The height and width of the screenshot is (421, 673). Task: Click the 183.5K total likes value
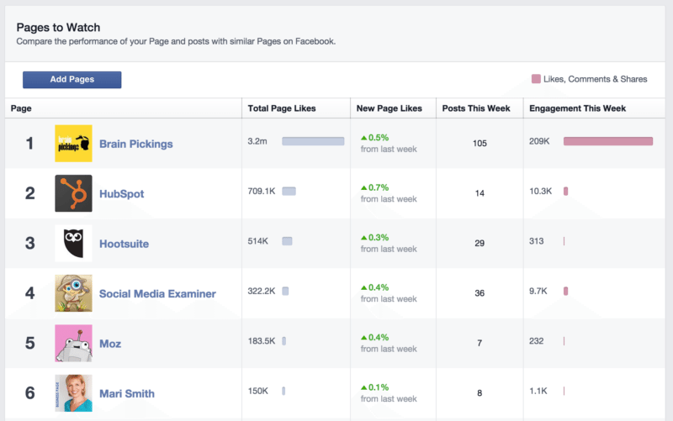click(262, 341)
